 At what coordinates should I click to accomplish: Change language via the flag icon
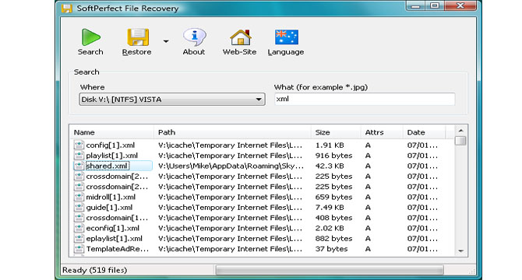tap(286, 37)
